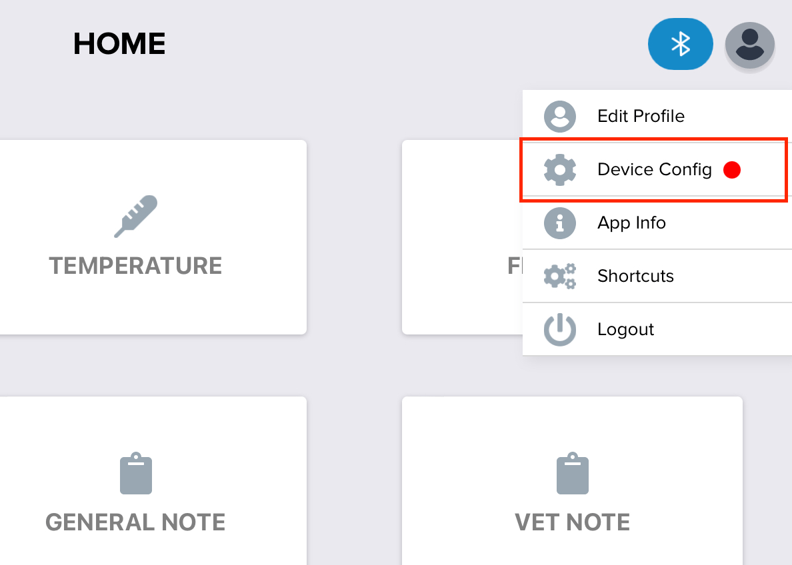
Task: Click the clipboard icon on the GENERAL NOTE card
Action: (x=135, y=473)
